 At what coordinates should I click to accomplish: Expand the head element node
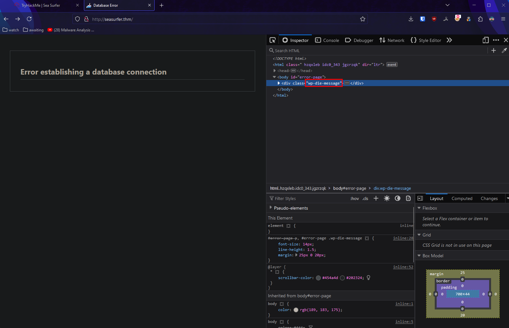click(275, 71)
